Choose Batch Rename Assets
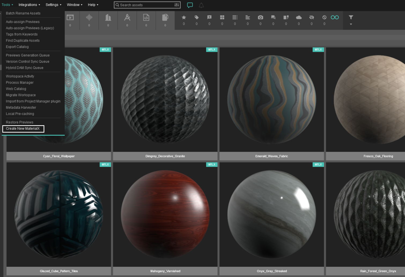This screenshot has height=277, width=405. click(23, 13)
